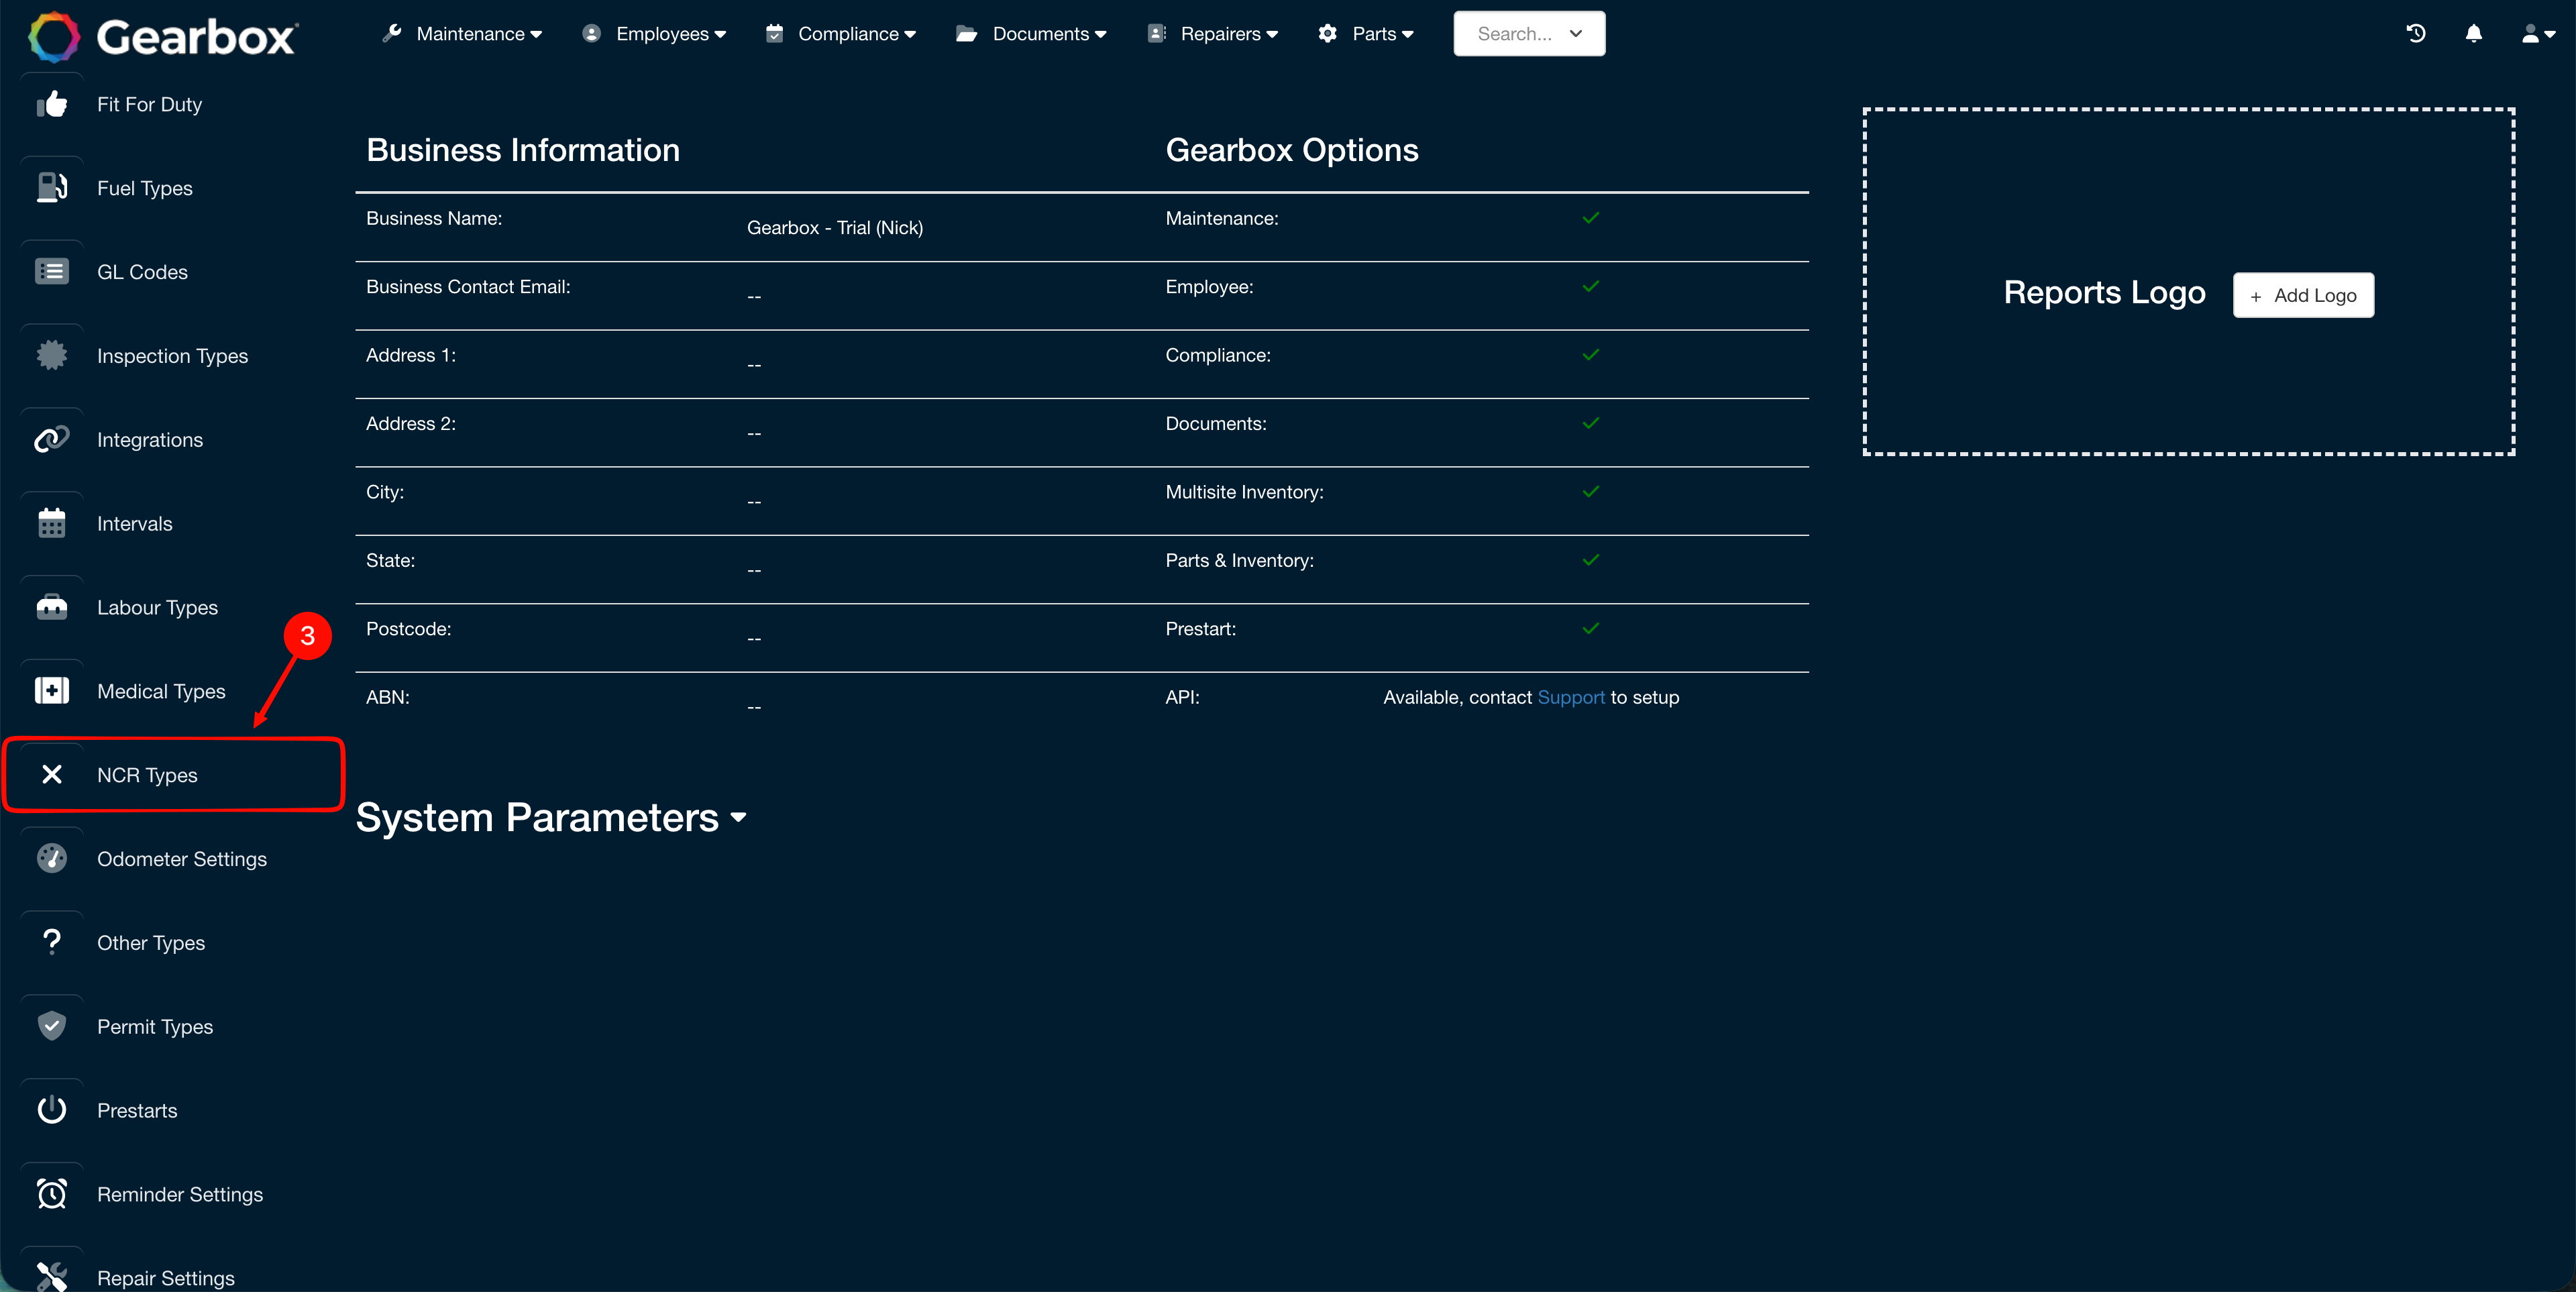Image resolution: width=2576 pixels, height=1292 pixels.
Task: Click the Gearbox wordmark text
Action: point(196,37)
